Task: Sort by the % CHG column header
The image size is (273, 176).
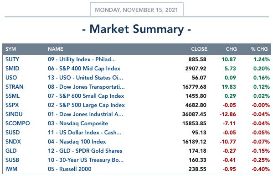Action: pyautogui.click(x=259, y=49)
